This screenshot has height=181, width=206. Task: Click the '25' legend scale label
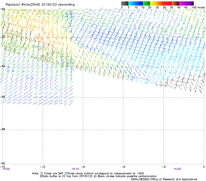(x=157, y=8)
